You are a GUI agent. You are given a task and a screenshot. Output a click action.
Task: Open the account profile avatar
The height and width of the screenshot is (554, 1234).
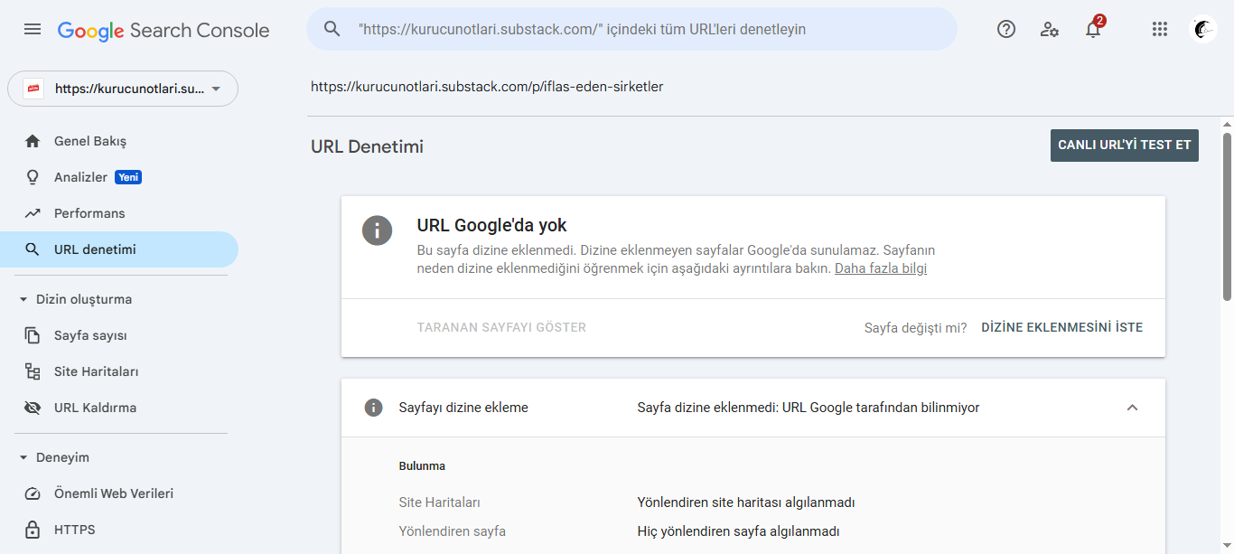pyautogui.click(x=1204, y=30)
